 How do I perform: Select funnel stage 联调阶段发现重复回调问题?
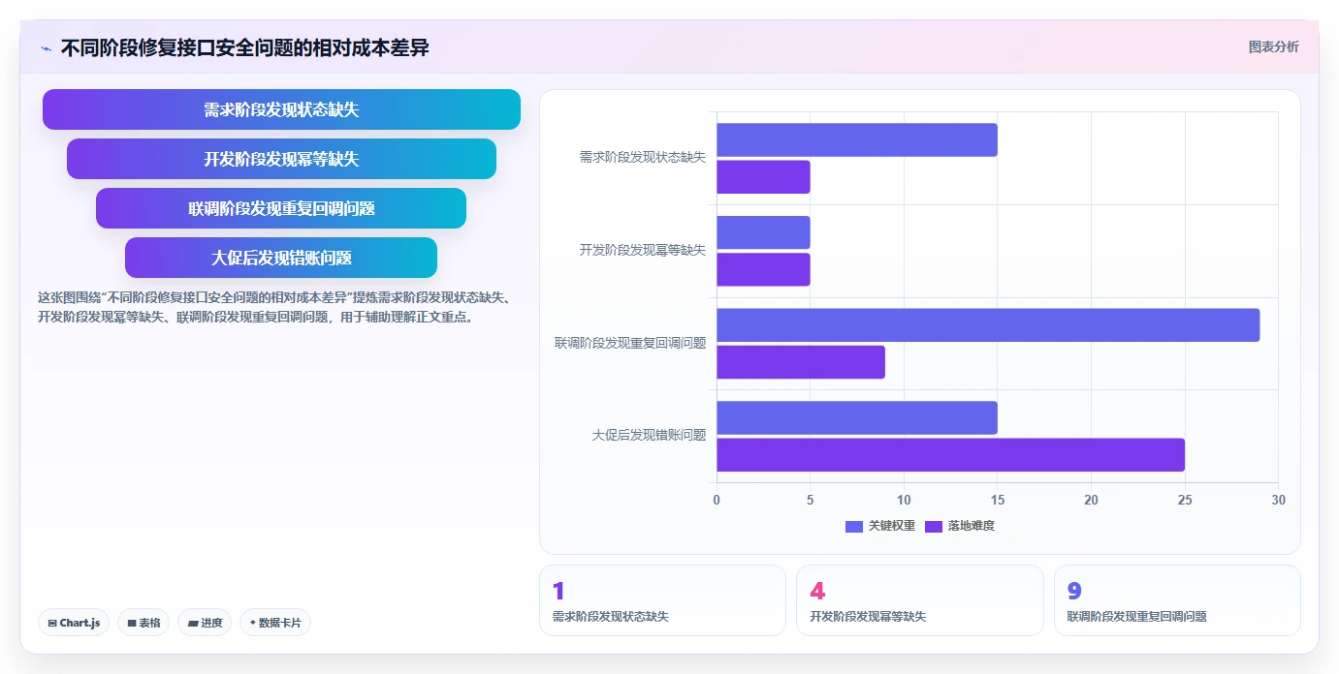(281, 208)
